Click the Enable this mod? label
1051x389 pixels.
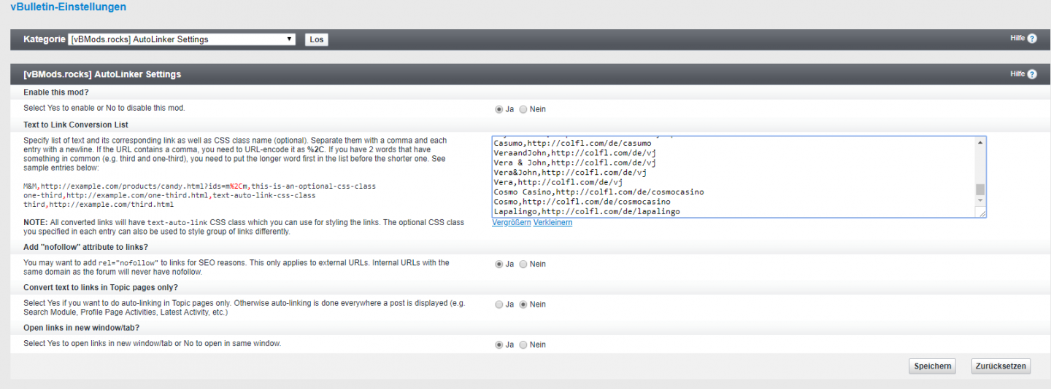[x=56, y=92]
